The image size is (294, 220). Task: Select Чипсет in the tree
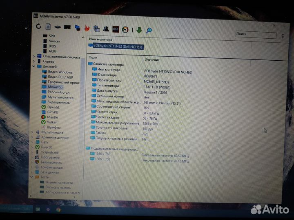point(54,41)
